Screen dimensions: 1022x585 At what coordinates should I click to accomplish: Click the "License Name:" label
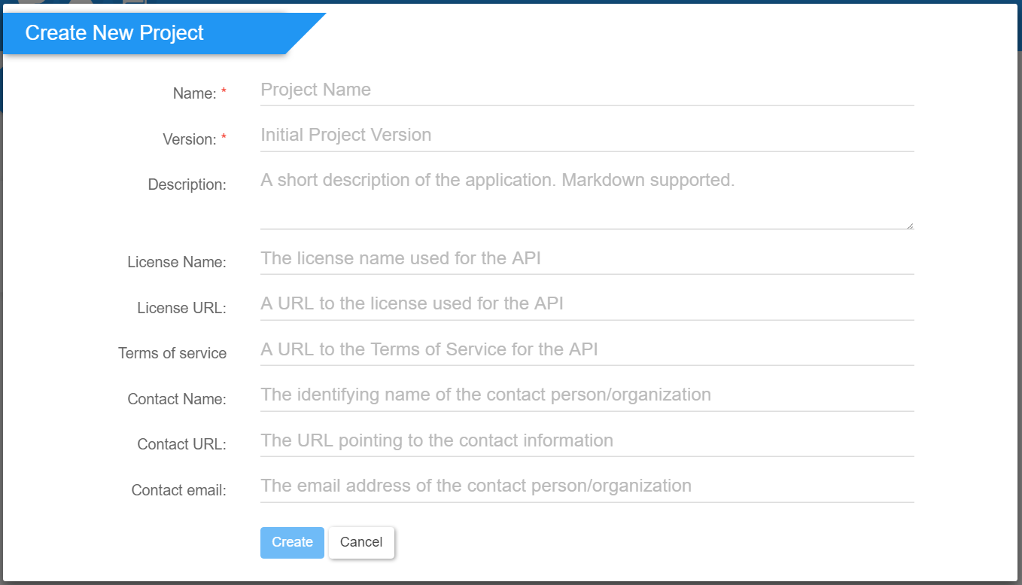point(177,263)
